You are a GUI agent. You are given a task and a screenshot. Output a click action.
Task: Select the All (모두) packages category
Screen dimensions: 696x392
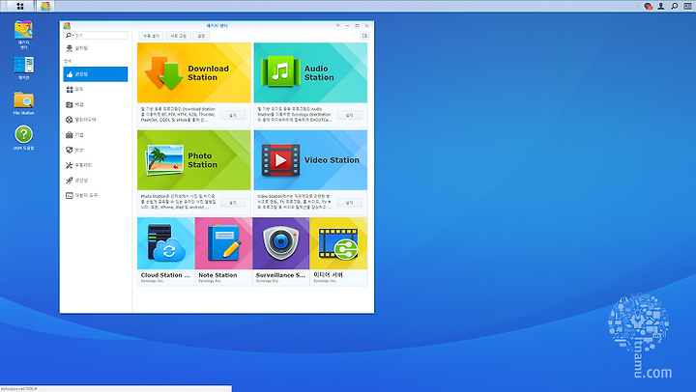pyautogui.click(x=96, y=89)
